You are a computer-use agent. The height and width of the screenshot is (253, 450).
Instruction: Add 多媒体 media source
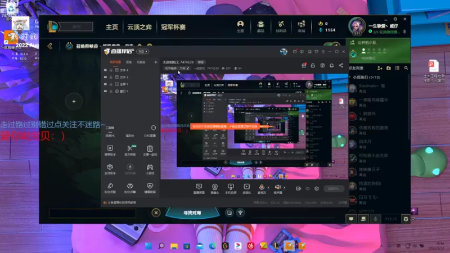tap(247, 189)
